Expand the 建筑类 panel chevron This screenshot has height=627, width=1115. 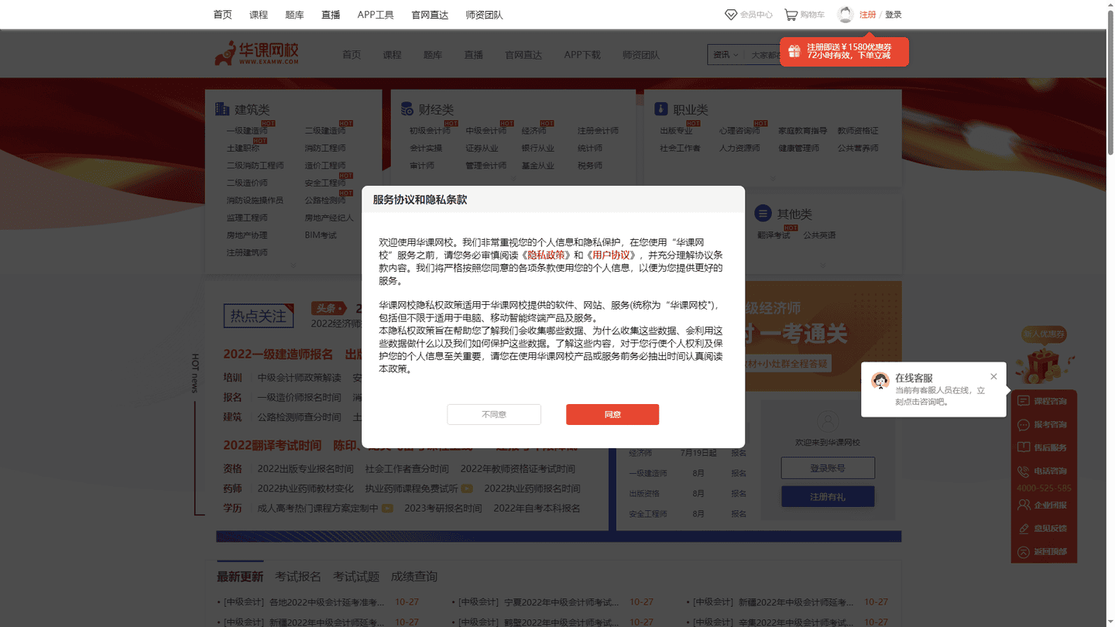pyautogui.click(x=293, y=266)
